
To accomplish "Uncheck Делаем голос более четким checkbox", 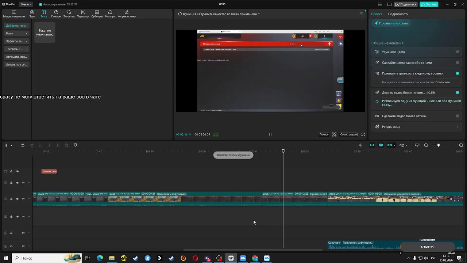I will pyautogui.click(x=458, y=92).
